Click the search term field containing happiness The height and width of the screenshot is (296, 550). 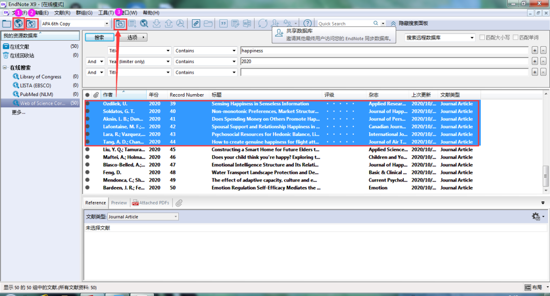[x=384, y=51]
